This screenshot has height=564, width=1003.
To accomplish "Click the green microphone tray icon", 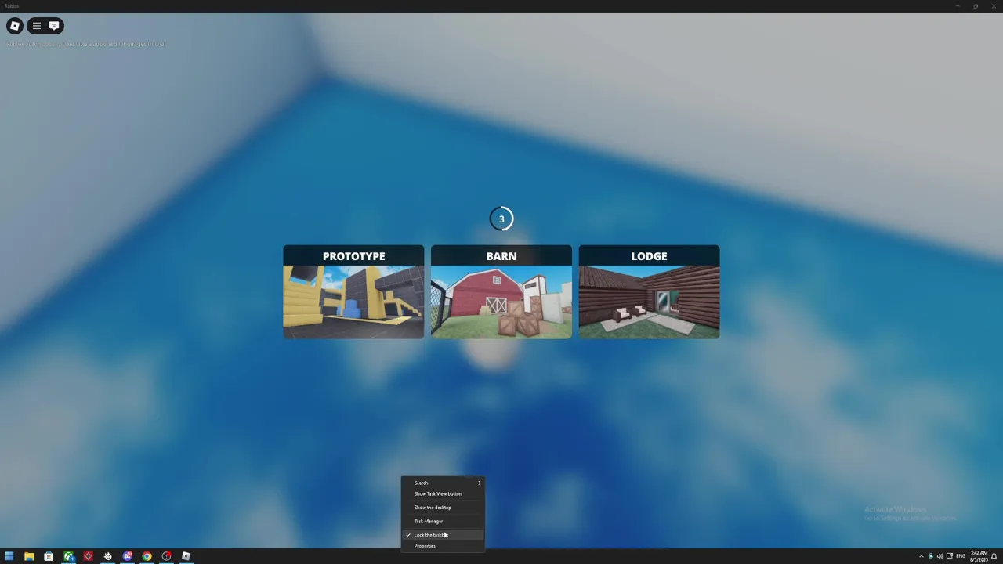I will pyautogui.click(x=931, y=556).
